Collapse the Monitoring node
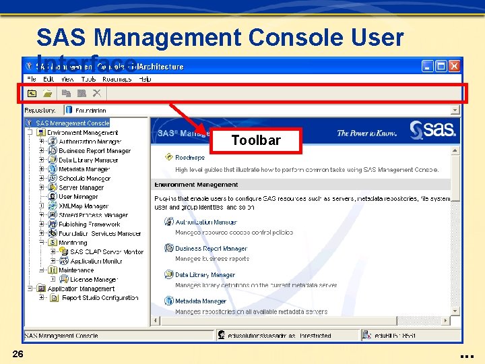Screen dimensions: 485x364 pyautogui.click(x=42, y=243)
